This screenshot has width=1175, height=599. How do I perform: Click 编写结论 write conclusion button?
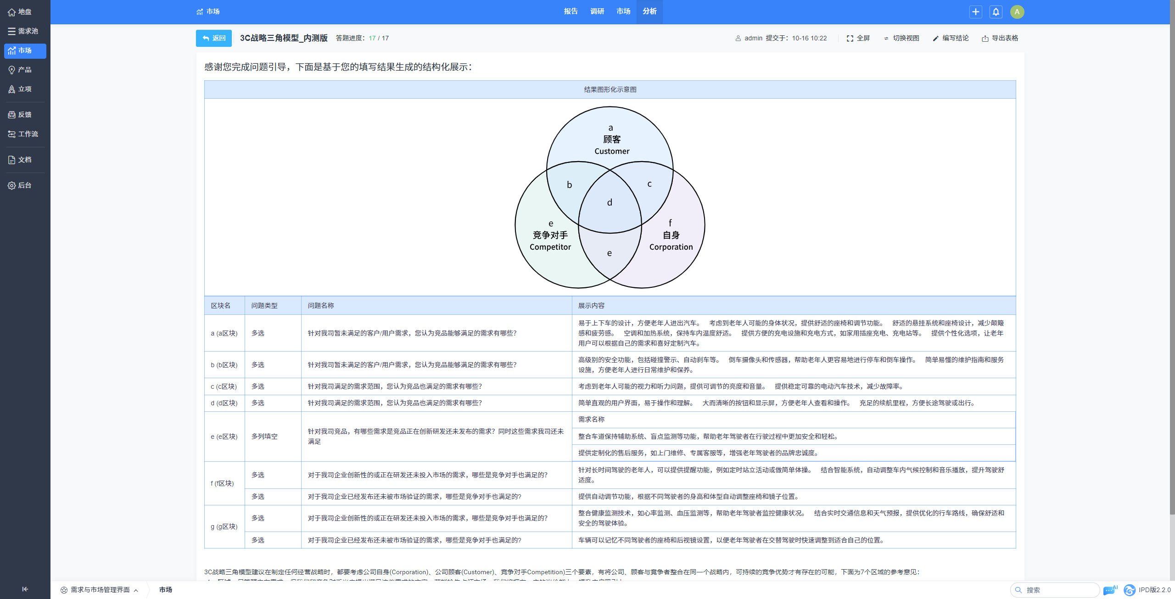click(x=951, y=38)
